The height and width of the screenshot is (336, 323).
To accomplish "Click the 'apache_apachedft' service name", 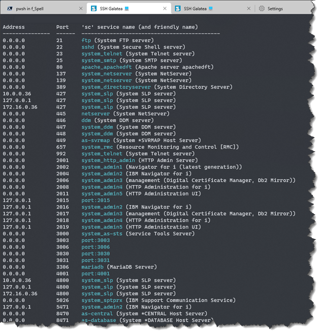I will tap(107, 67).
